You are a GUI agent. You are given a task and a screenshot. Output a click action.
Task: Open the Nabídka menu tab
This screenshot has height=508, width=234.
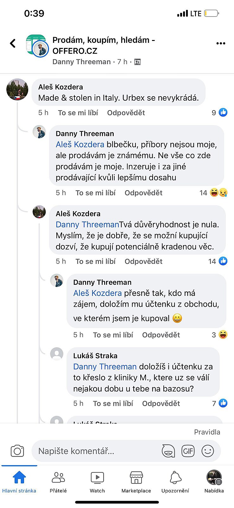[x=214, y=482]
